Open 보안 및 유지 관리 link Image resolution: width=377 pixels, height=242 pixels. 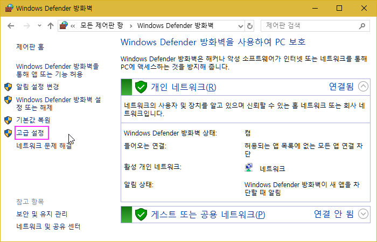tap(42, 214)
